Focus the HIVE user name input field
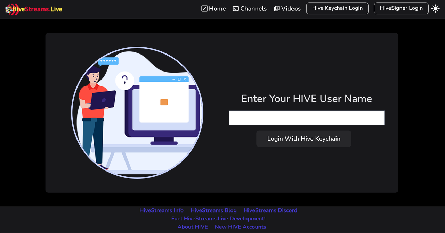Image resolution: width=445 pixels, height=233 pixels. pos(307,118)
